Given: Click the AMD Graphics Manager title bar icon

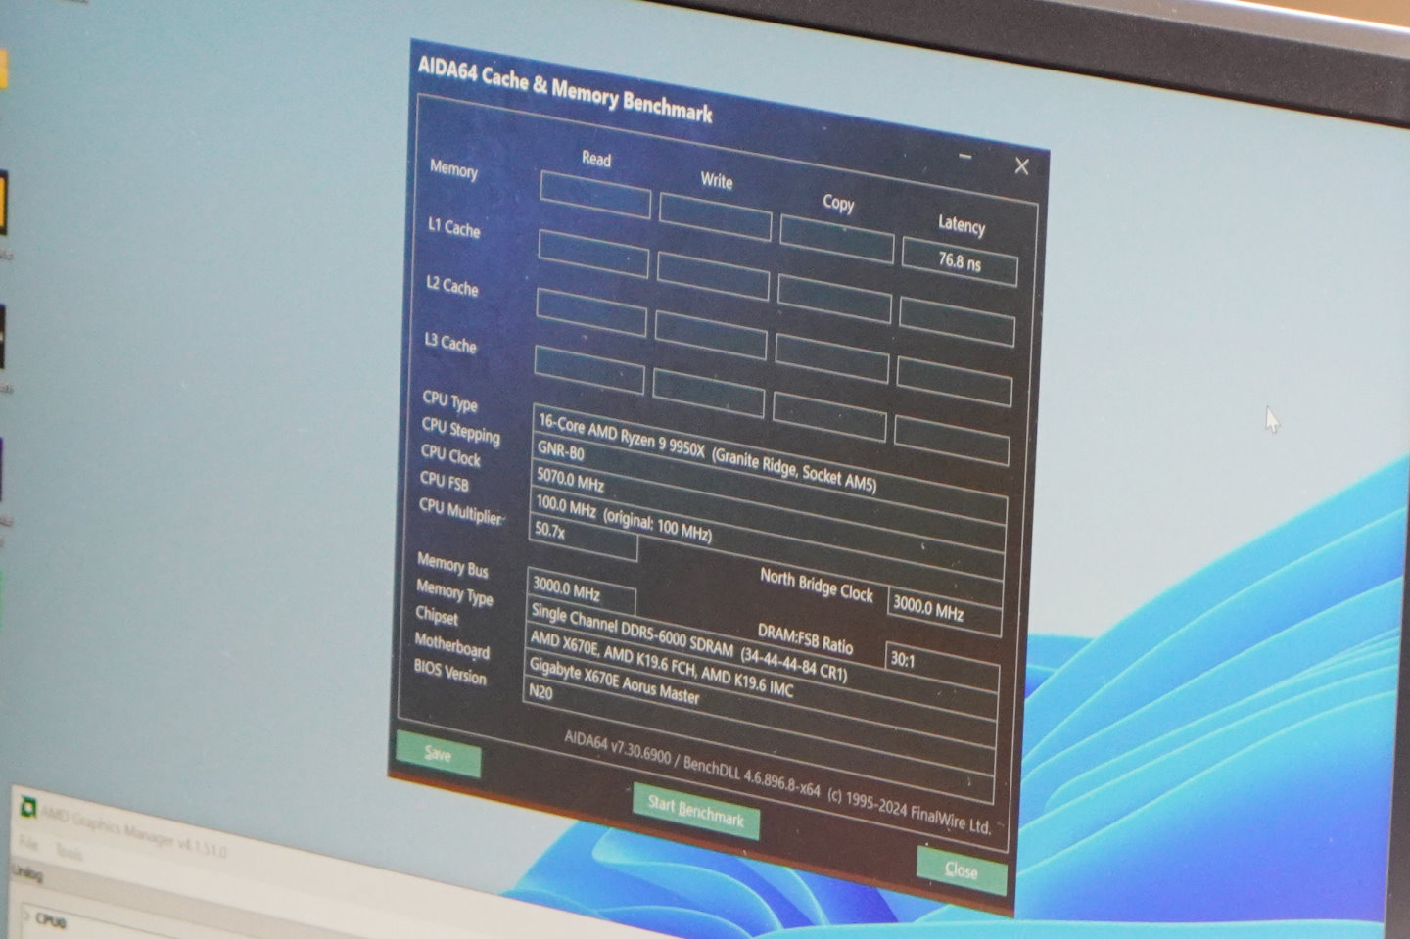Looking at the screenshot, I should click(x=28, y=807).
